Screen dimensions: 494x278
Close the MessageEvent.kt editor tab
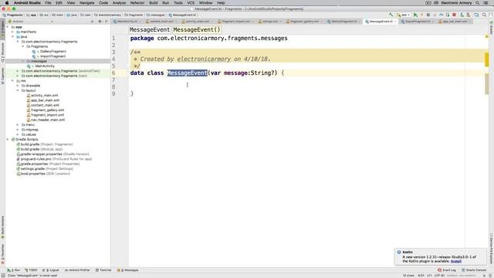395,22
